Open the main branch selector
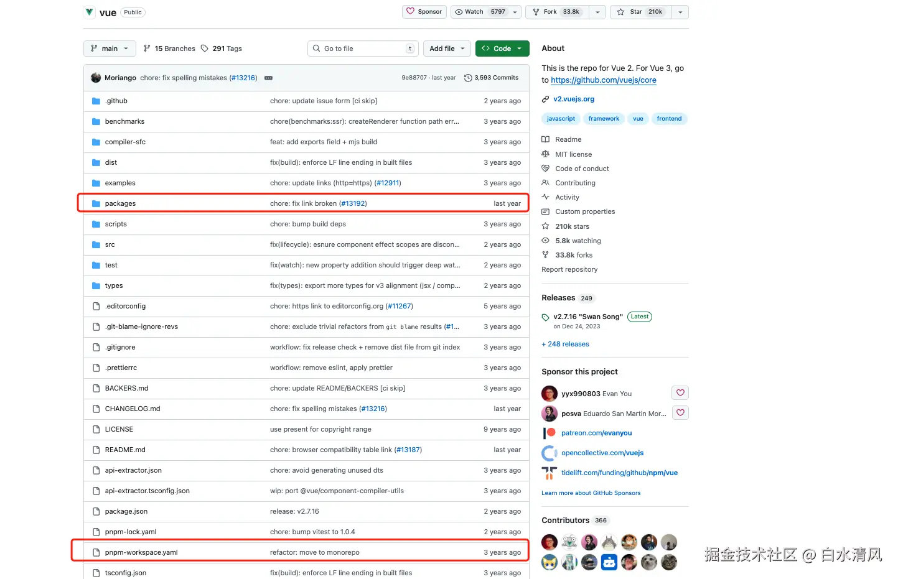This screenshot has height=579, width=898. [110, 49]
